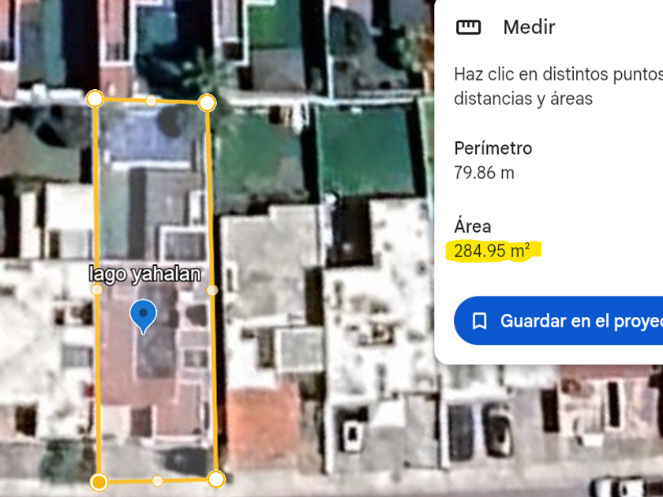Save measurement with Guardar en el proyecto

(558, 321)
